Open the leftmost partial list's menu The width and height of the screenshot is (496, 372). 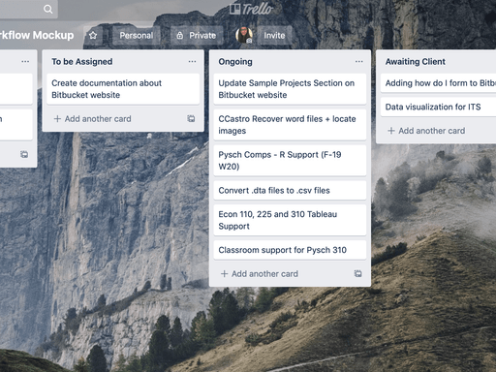pyautogui.click(x=25, y=61)
